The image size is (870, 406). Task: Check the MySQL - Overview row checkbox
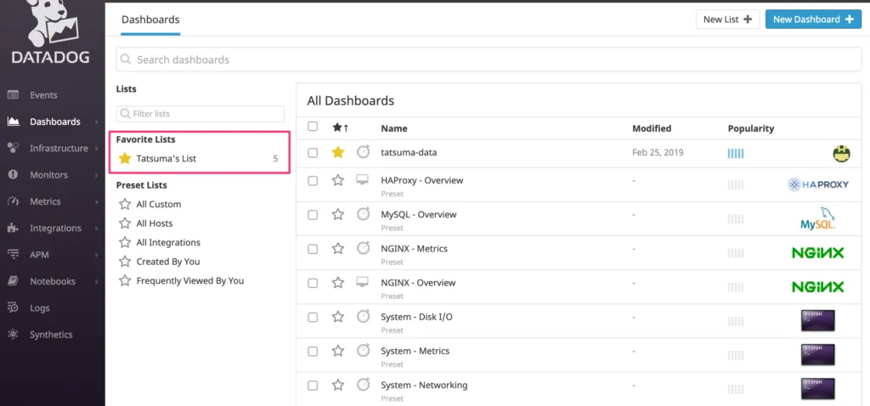point(313,215)
